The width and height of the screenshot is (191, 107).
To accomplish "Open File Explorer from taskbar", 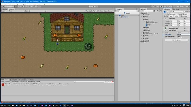I will point(24,106).
